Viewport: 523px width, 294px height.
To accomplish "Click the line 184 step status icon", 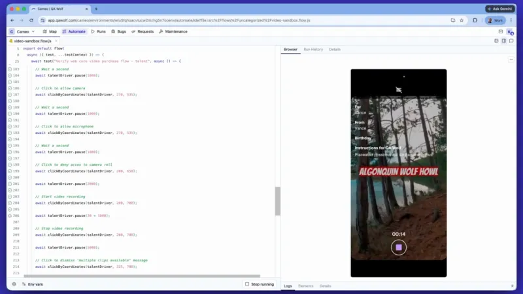I will click(x=10, y=76).
